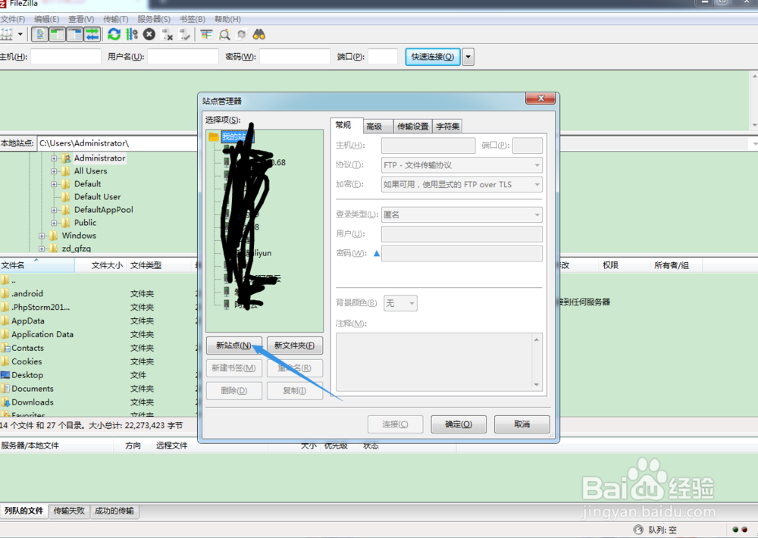This screenshot has width=758, height=538.
Task: Open the directory listing filters icon
Action: [x=206, y=34]
